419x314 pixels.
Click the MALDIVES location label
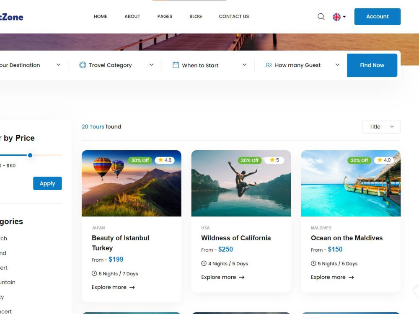tap(321, 228)
